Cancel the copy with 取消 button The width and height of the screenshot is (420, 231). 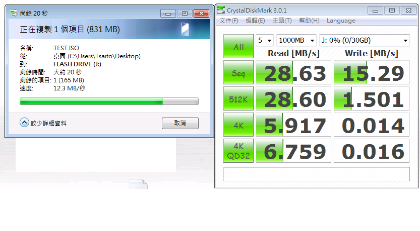click(180, 123)
